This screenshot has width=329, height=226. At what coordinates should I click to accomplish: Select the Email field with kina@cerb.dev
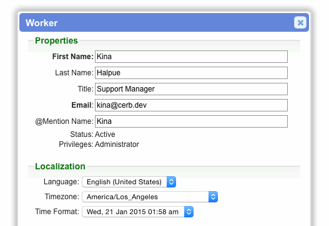(x=191, y=105)
